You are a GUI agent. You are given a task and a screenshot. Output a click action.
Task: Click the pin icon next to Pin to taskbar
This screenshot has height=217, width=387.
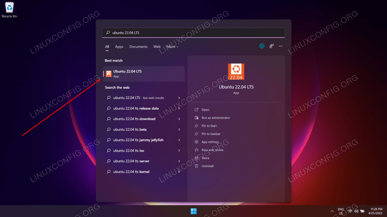click(196, 134)
